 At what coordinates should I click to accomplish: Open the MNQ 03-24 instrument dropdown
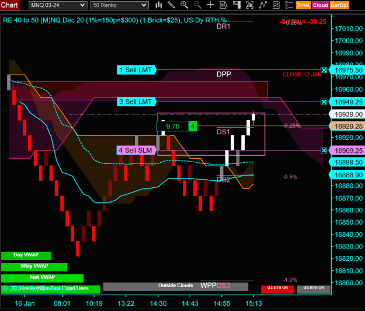point(58,5)
